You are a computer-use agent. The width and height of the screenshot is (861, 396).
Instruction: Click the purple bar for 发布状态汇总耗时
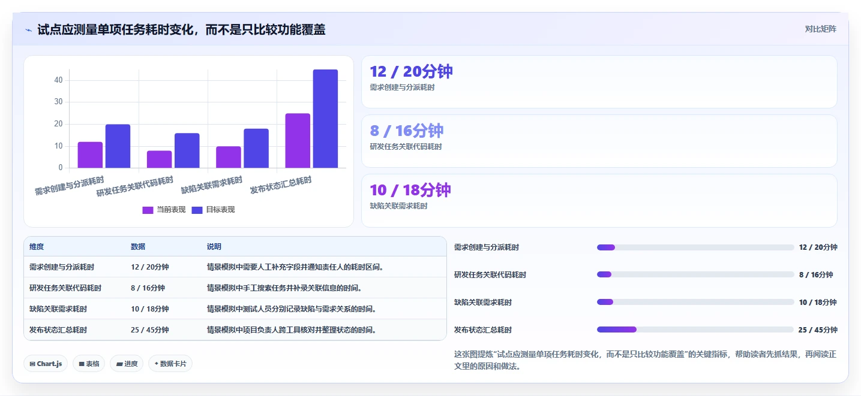pyautogui.click(x=298, y=141)
